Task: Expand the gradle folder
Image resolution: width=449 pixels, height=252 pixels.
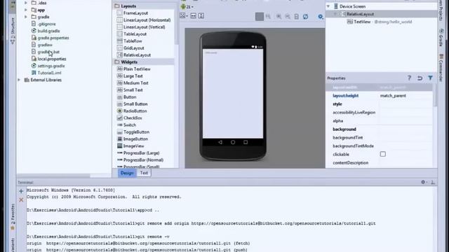Action: [x=26, y=17]
